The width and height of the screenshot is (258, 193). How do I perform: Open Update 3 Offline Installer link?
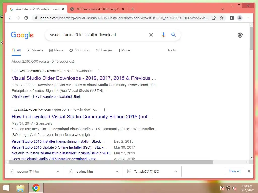pyautogui.click(x=59, y=147)
